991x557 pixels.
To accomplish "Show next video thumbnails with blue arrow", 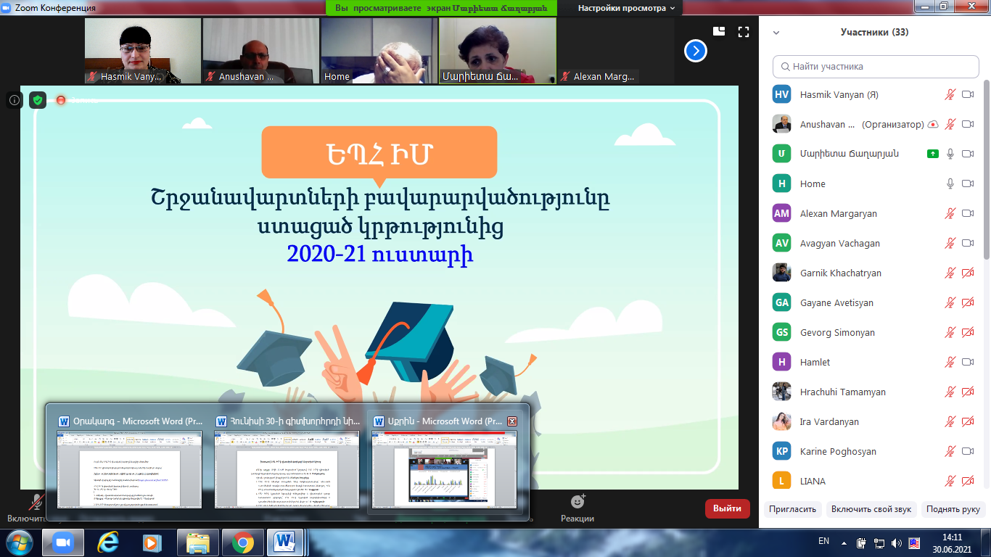I will 696,51.
